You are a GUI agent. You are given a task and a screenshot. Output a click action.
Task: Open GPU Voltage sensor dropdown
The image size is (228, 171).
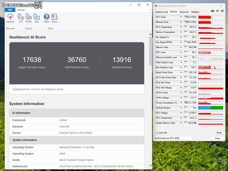181,113
